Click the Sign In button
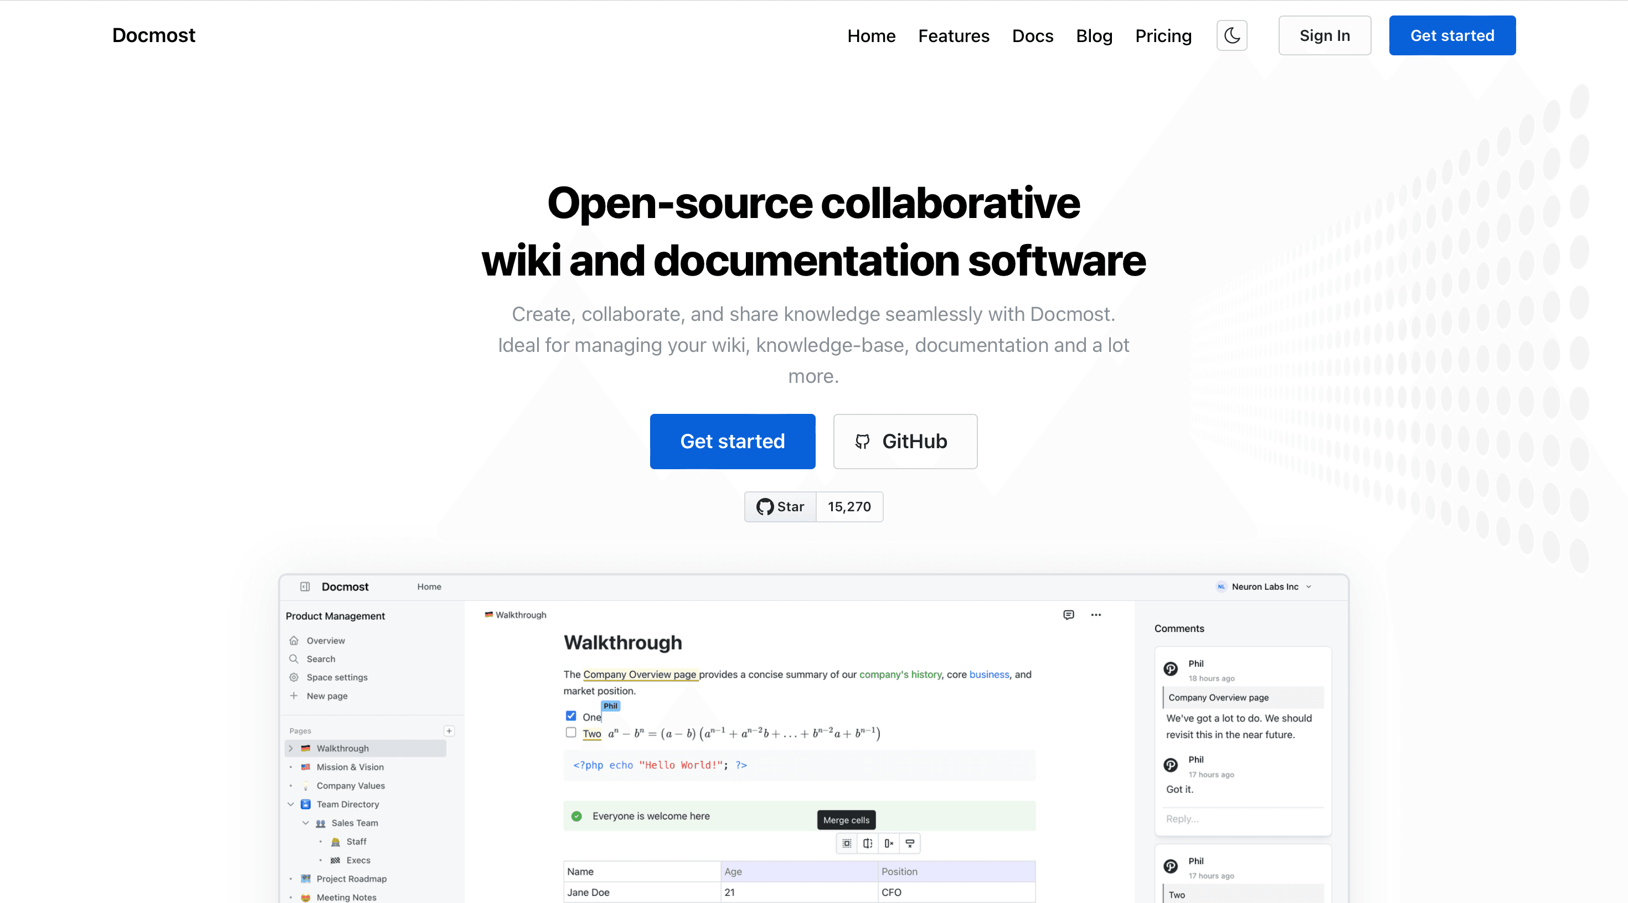This screenshot has height=903, width=1628. [x=1324, y=35]
